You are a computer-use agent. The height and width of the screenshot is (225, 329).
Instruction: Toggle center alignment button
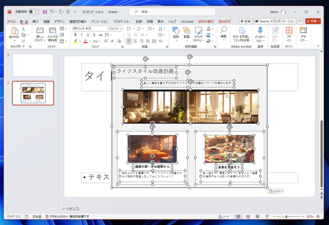pyautogui.click(x=135, y=41)
